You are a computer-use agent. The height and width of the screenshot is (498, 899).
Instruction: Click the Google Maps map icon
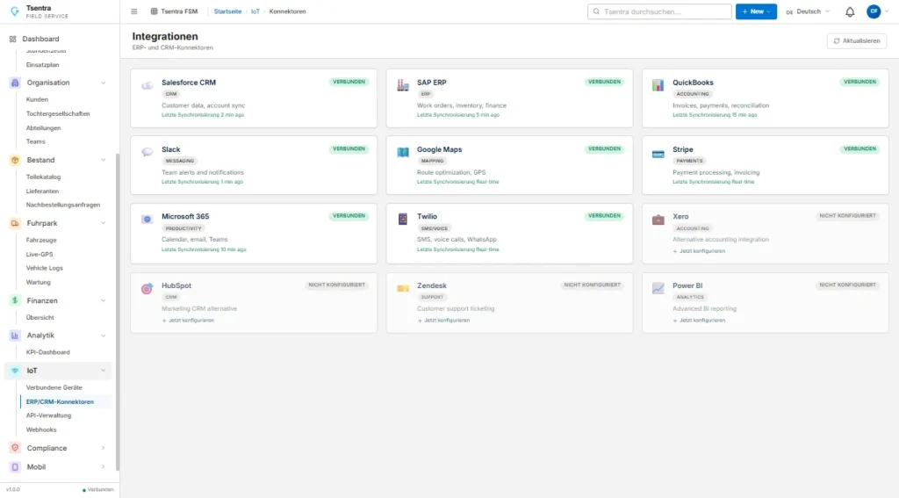(403, 152)
